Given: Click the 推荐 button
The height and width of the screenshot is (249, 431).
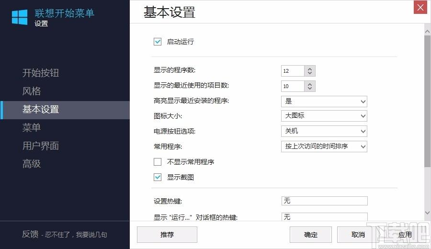Looking at the screenshot, I should click(x=167, y=235).
